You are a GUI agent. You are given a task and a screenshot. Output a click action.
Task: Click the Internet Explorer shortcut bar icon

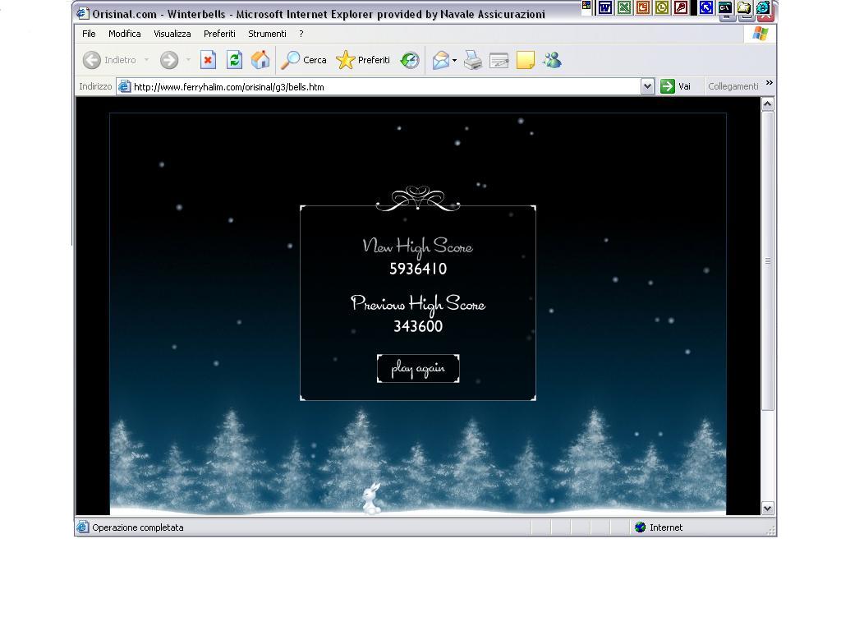763,7
